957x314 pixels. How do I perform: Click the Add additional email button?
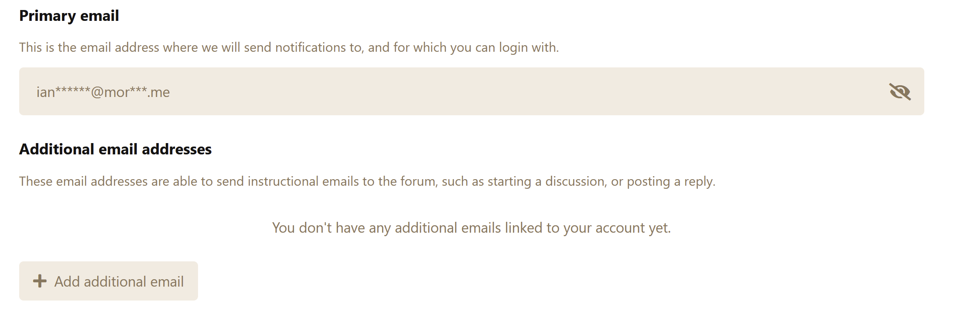click(x=109, y=281)
